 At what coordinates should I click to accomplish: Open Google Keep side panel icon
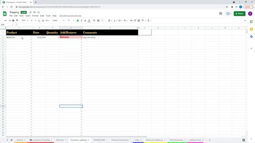pyautogui.click(x=251, y=29)
